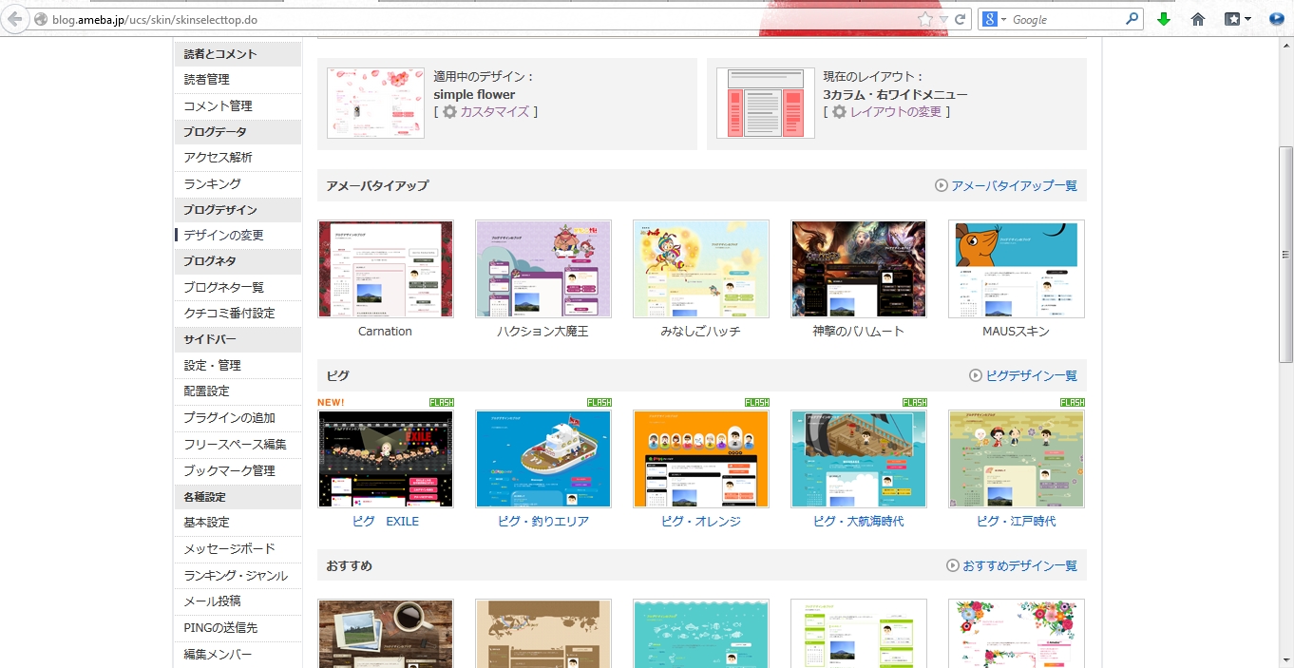Open the bookmarks menu icon
The image size is (1294, 668).
click(x=1237, y=19)
